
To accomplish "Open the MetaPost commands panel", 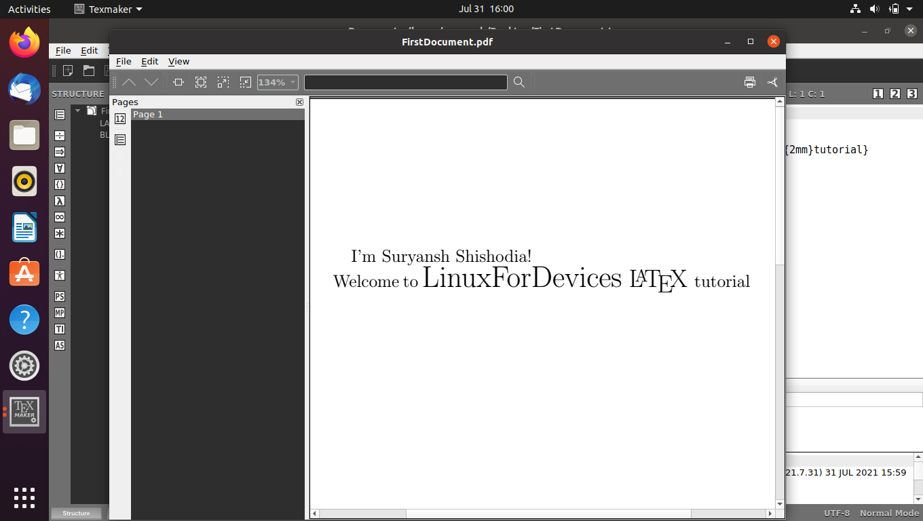I will pyautogui.click(x=59, y=312).
